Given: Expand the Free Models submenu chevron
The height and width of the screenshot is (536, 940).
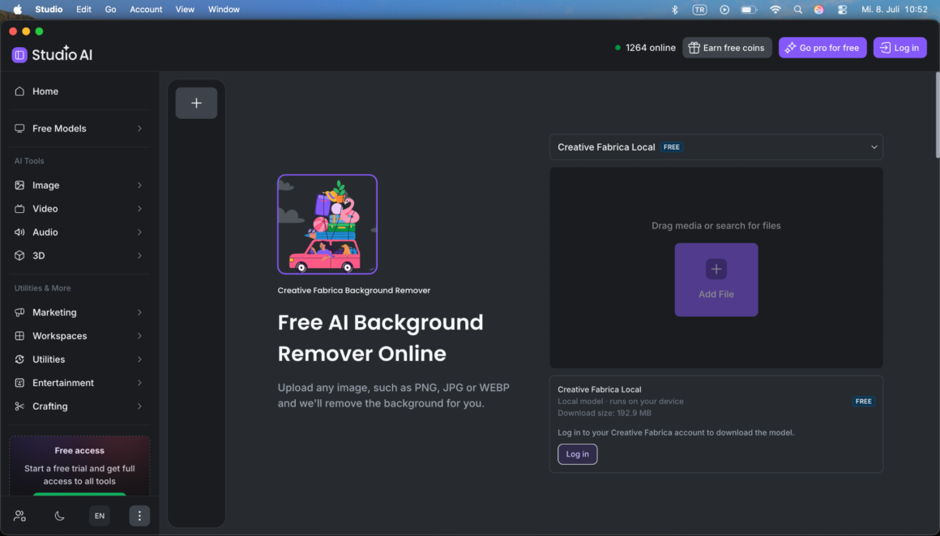Looking at the screenshot, I should click(139, 128).
